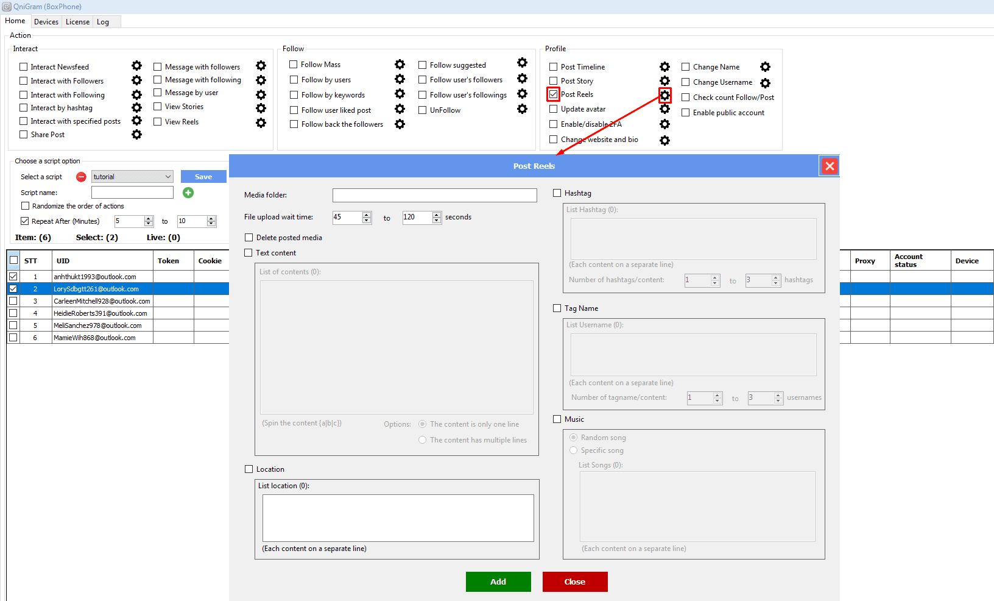Increase file upload wait minimum value
994x601 pixels.
click(367, 215)
